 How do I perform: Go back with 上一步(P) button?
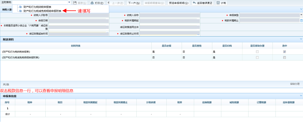point(116,3)
